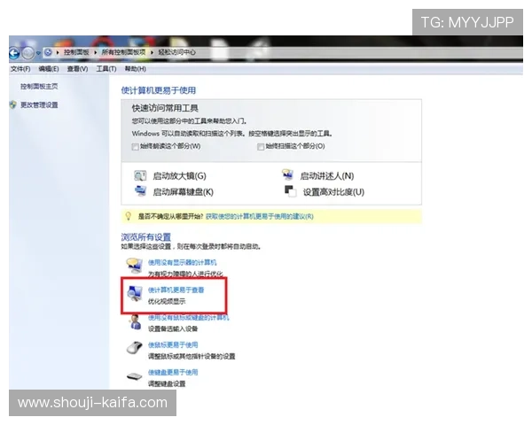Open 使用没有鼠标或键盘的计算机 link
532x425 pixels.
click(189, 318)
